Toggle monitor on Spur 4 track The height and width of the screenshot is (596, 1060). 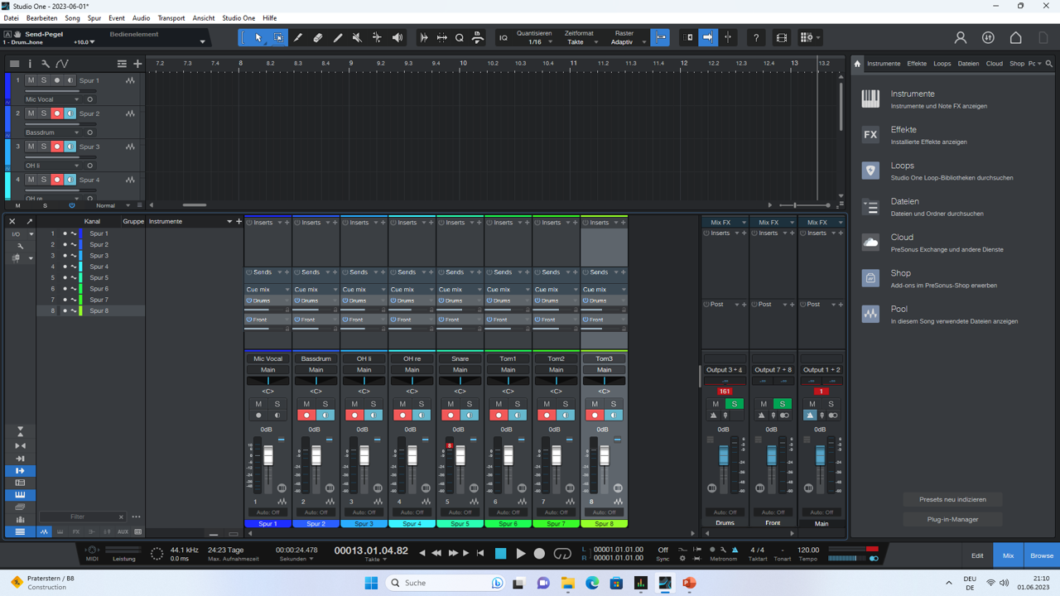pos(70,180)
